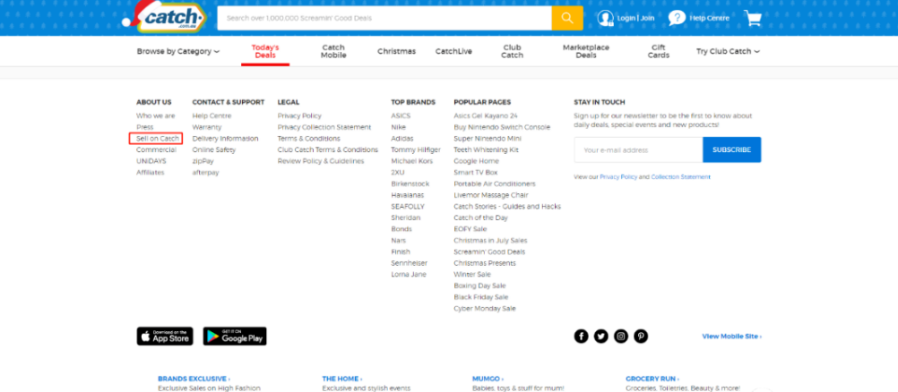Open the Pinterest social icon
Viewport: 898px width, 392px height.
(x=641, y=336)
